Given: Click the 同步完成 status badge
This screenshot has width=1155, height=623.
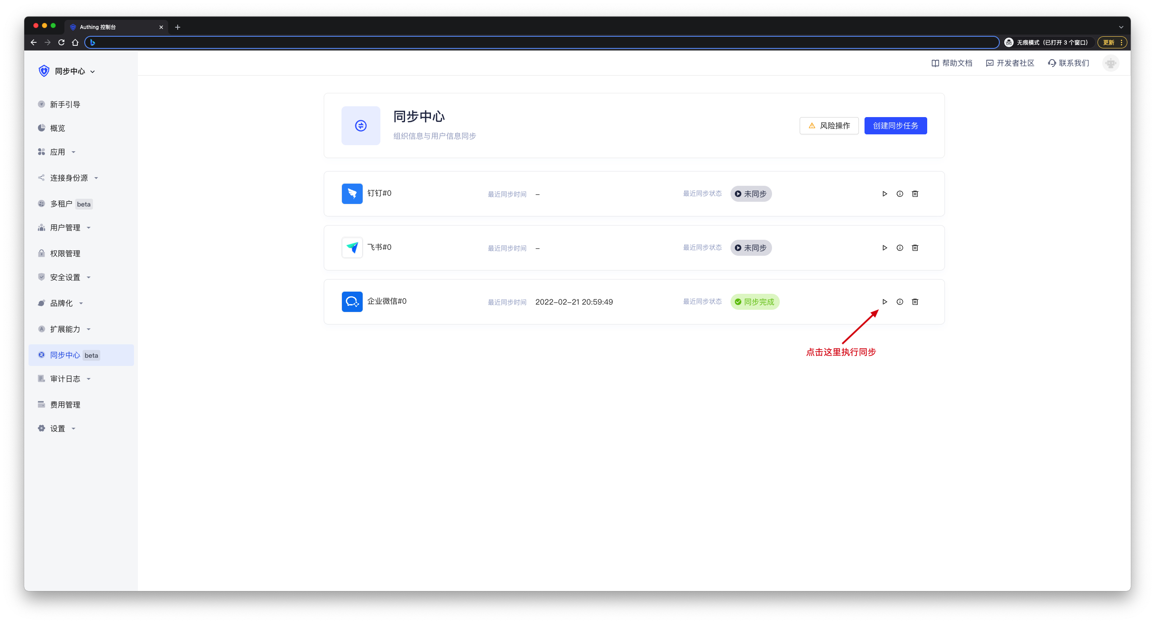Looking at the screenshot, I should pos(755,302).
